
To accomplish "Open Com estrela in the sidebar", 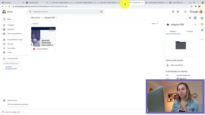I will click(x=11, y=48).
